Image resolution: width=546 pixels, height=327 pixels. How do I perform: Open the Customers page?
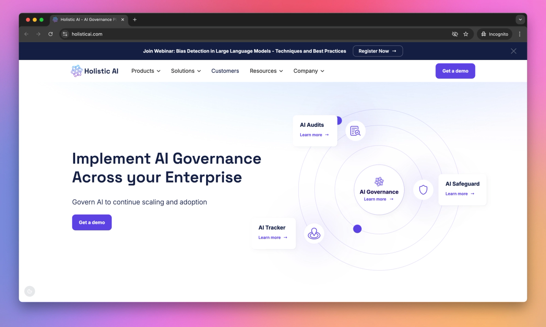pyautogui.click(x=225, y=71)
